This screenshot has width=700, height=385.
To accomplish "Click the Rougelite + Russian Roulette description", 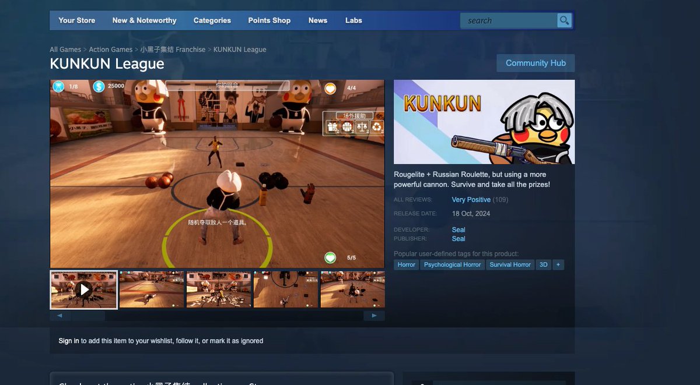I will click(x=472, y=179).
